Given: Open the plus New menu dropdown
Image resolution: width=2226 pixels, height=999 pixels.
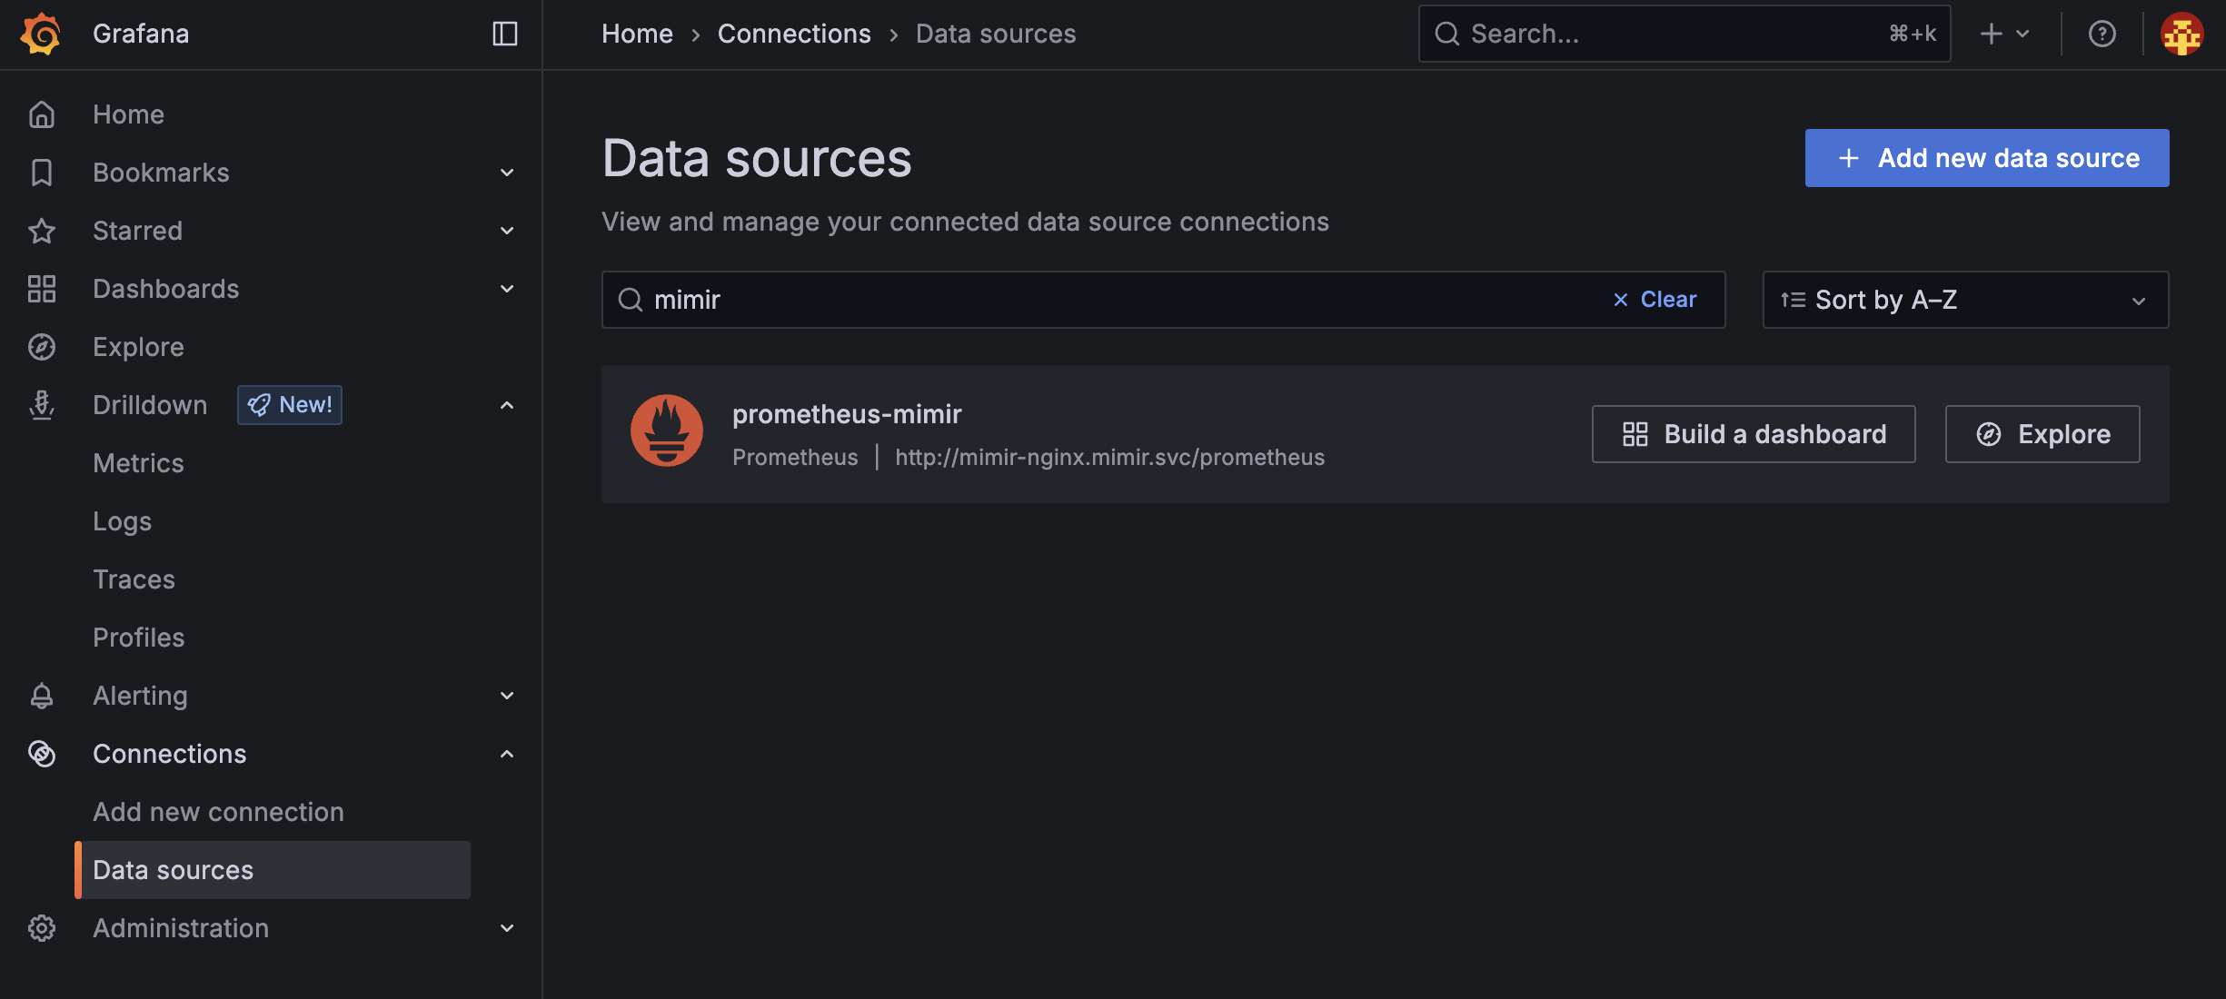Looking at the screenshot, I should pyautogui.click(x=2005, y=34).
